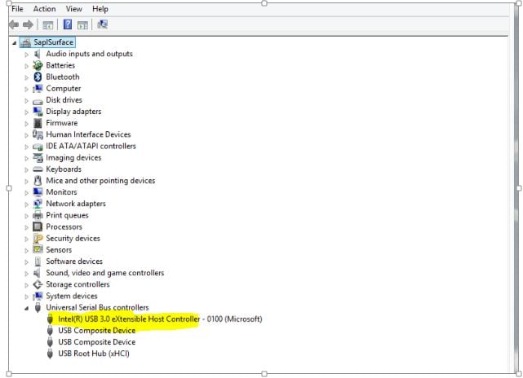Image resolution: width=523 pixels, height=378 pixels.
Task: Select the Batteries category label
Action: [60, 65]
